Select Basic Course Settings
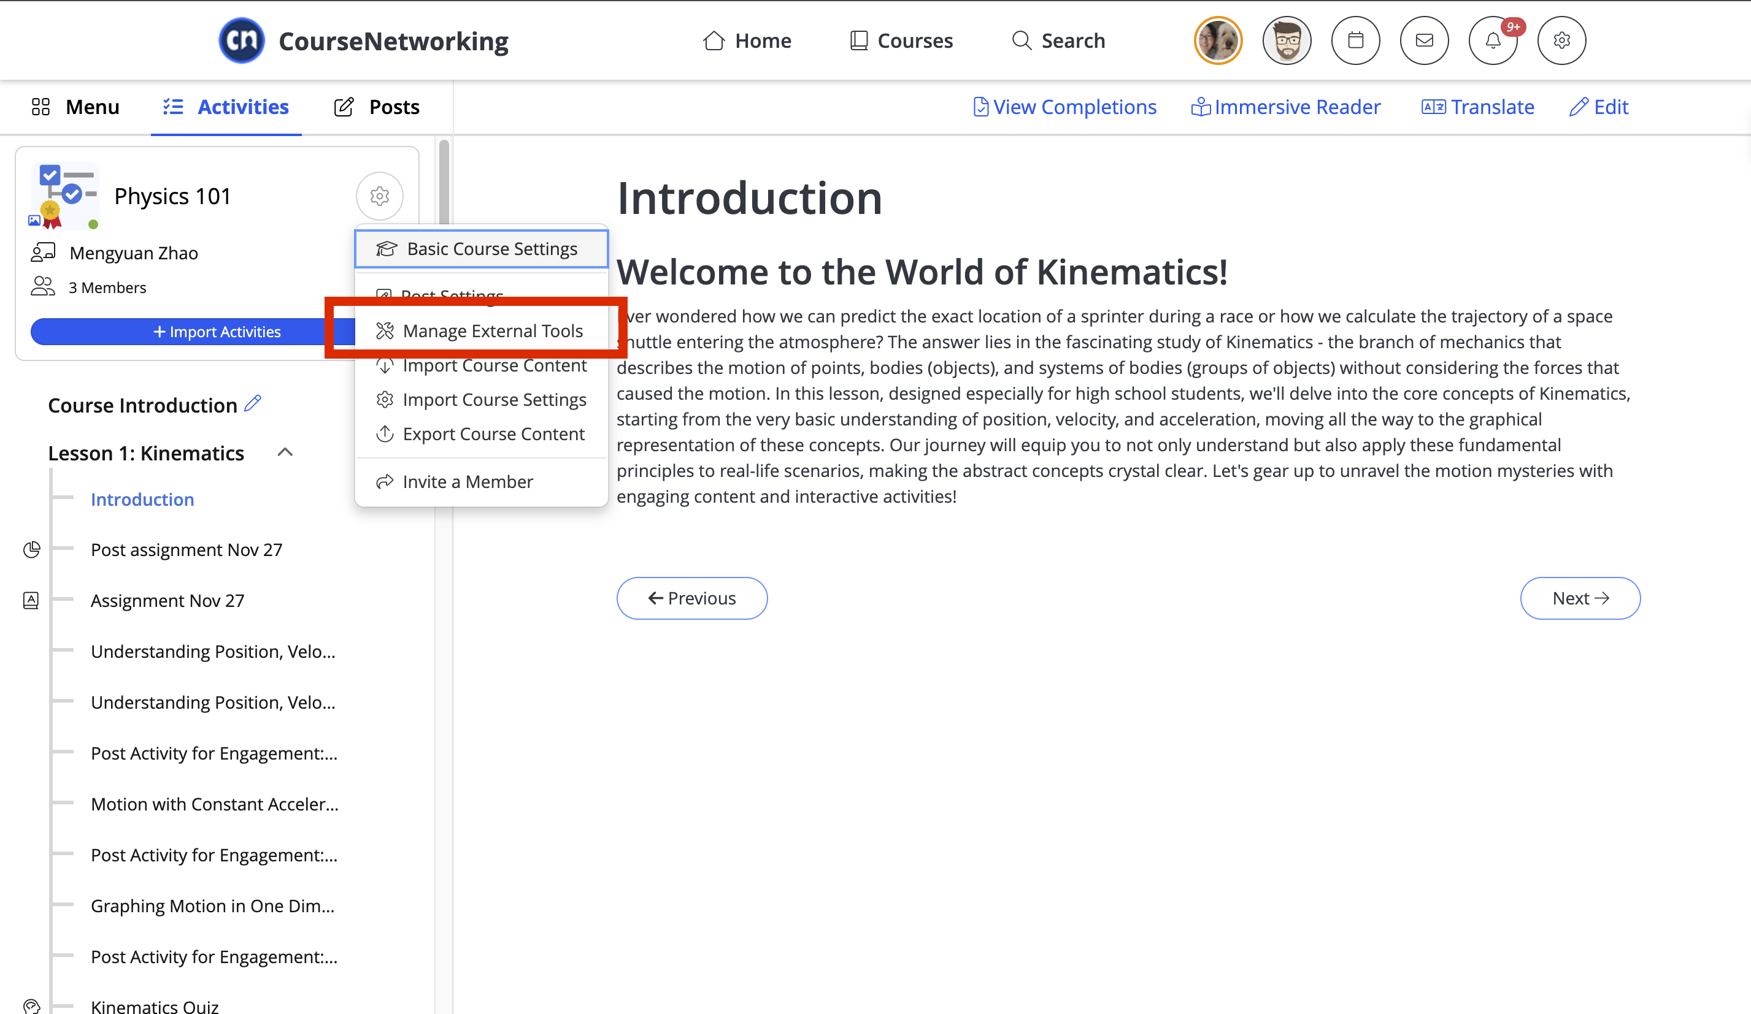 482,249
